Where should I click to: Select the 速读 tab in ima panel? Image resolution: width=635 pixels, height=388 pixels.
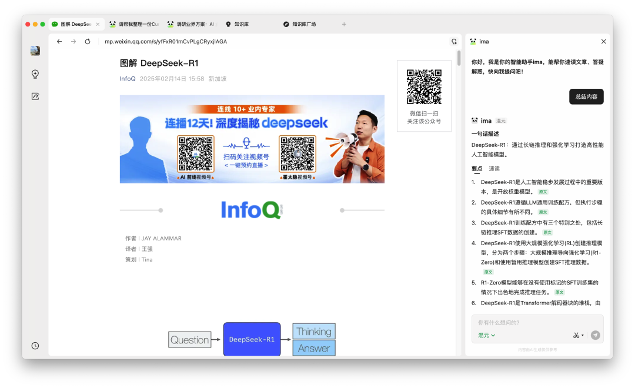494,169
